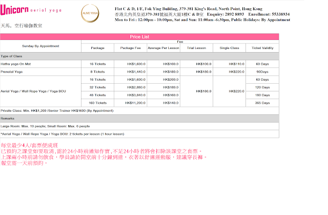Click Hatha yoga trial lesson price HK$100.0
Image resolution: width=328 pixels, height=215 pixels.
click(x=203, y=64)
